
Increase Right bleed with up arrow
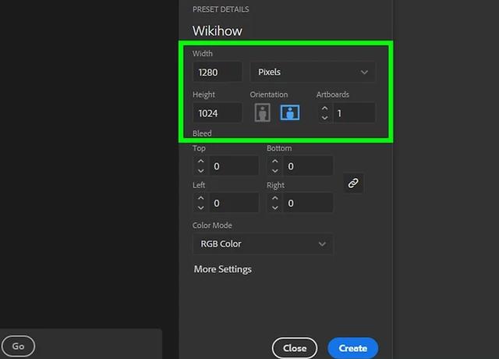(275, 198)
